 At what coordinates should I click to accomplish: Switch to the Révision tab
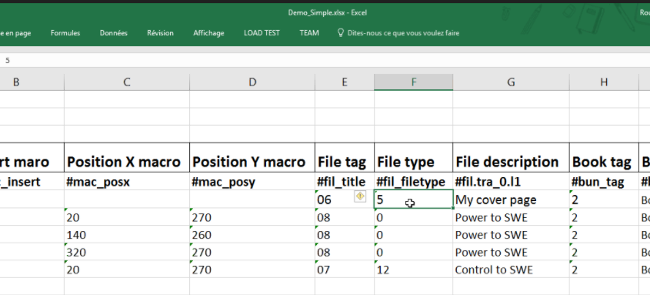[x=160, y=33]
